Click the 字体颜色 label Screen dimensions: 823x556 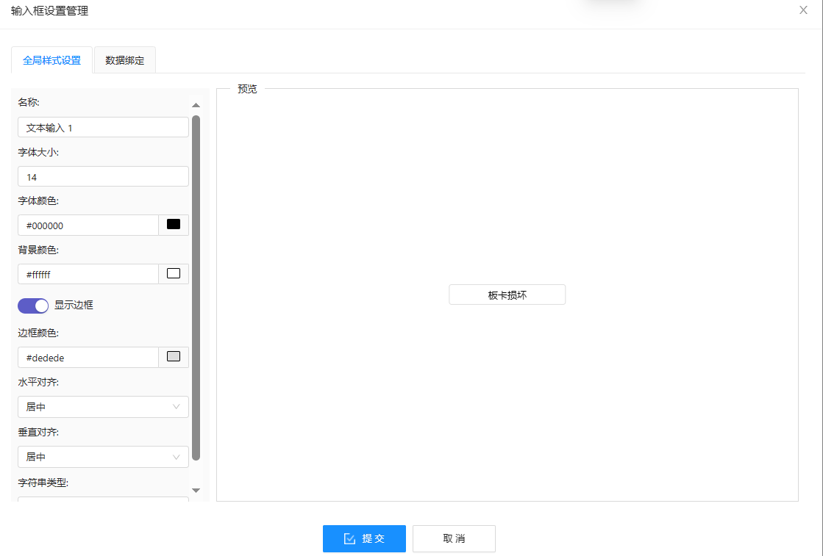click(38, 201)
